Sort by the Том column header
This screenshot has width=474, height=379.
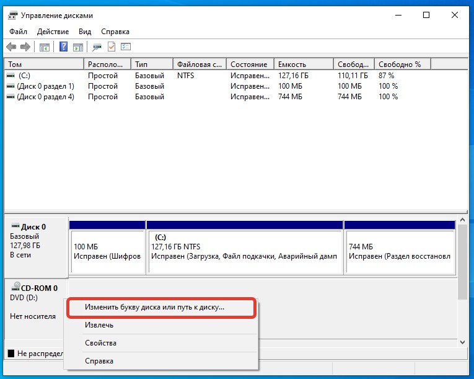click(x=44, y=65)
